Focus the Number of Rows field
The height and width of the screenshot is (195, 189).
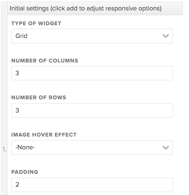click(92, 110)
